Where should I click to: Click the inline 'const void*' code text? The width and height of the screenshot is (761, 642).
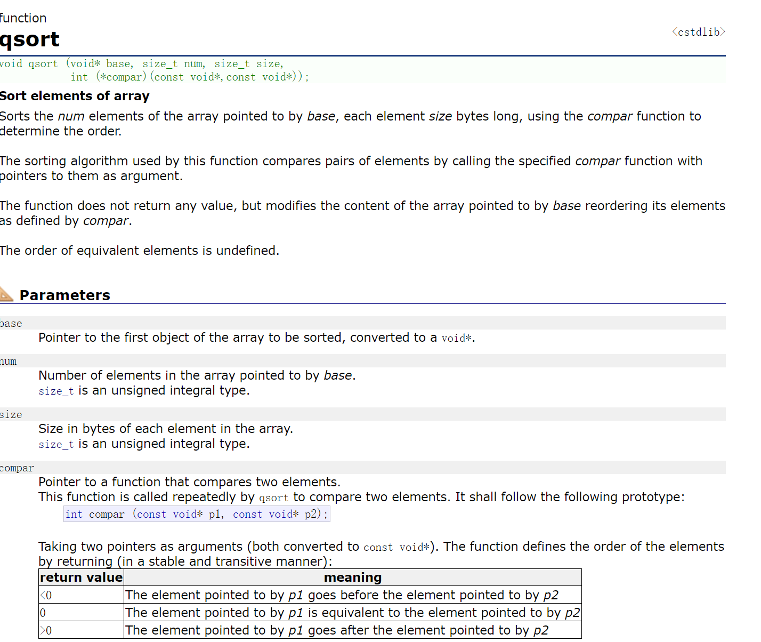pyautogui.click(x=397, y=547)
